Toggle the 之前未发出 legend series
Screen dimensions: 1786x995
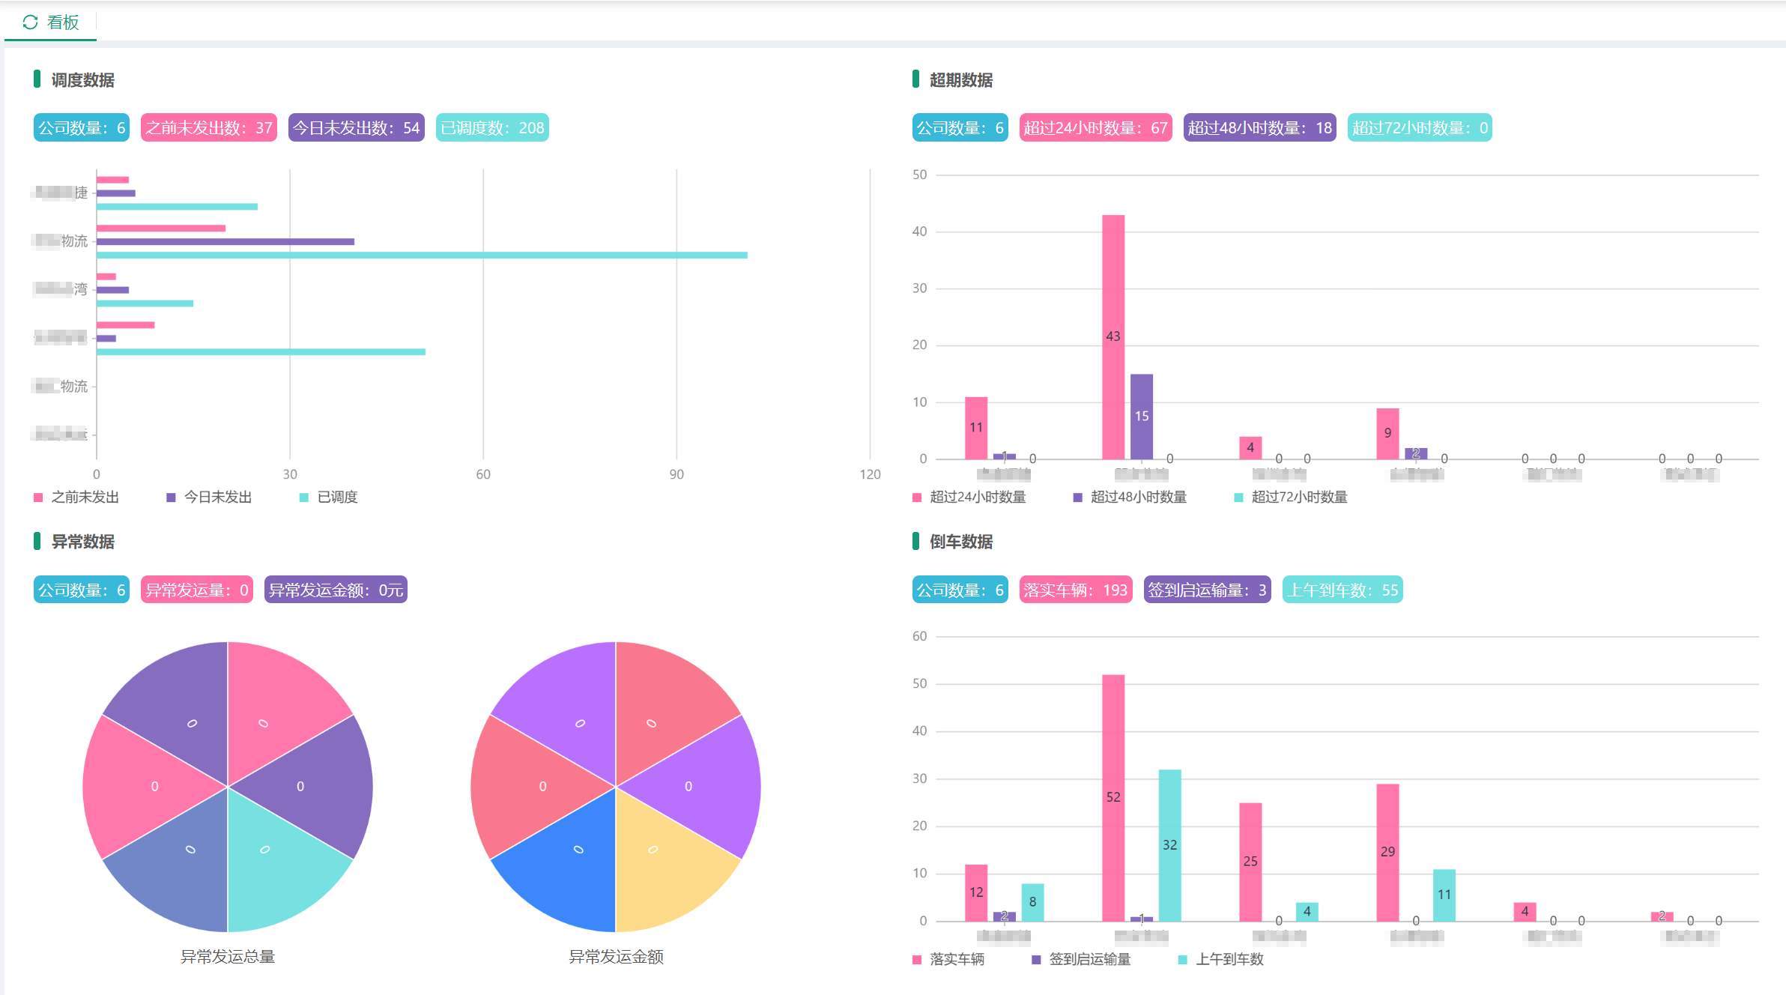[x=84, y=497]
